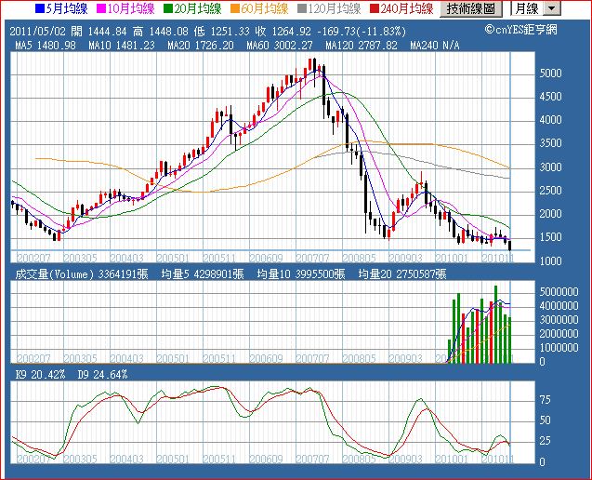The height and width of the screenshot is (480, 592).
Task: Click the blue 5月均線 legend swatch
Action: (40, 8)
